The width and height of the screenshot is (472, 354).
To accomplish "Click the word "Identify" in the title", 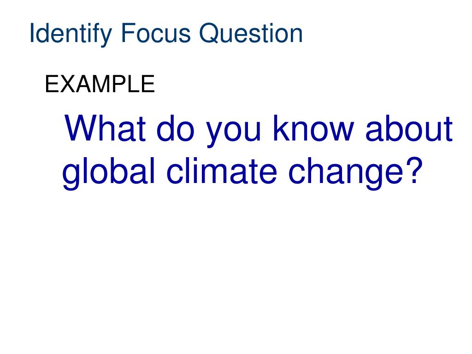I will point(71,34).
